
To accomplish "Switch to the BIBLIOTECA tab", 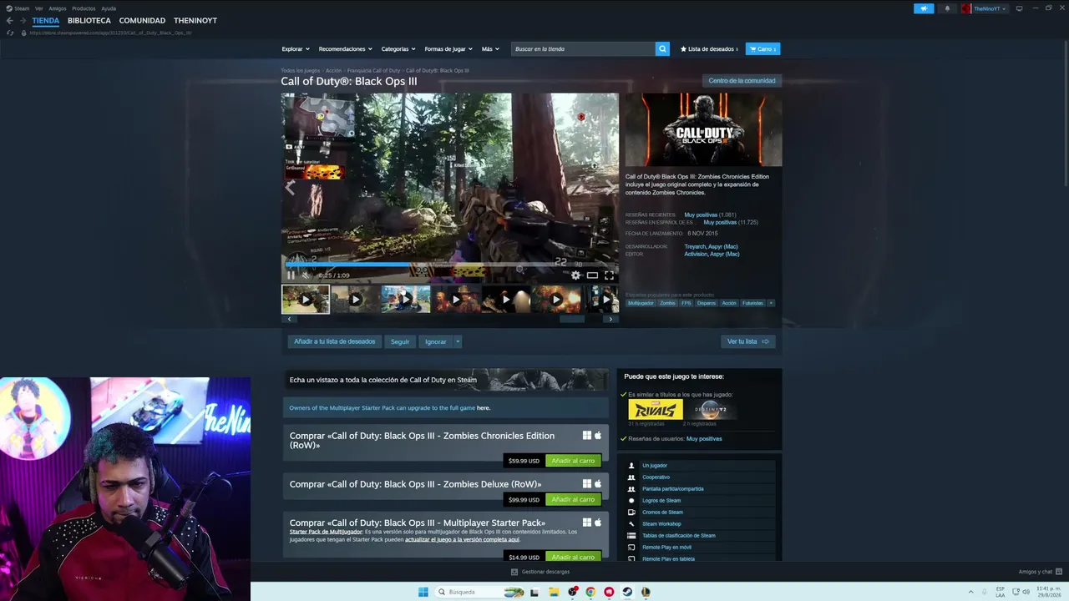I will click(x=89, y=21).
